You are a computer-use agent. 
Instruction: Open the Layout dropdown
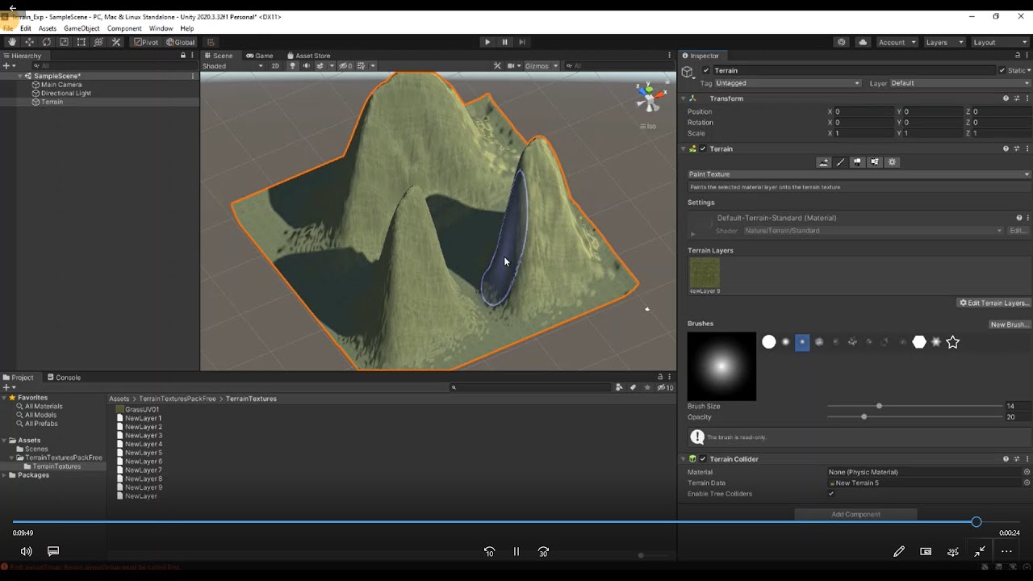point(999,42)
